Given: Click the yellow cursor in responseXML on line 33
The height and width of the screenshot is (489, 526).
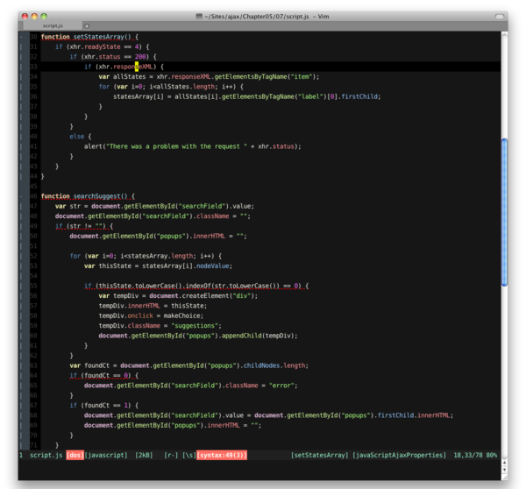Looking at the screenshot, I should coord(137,67).
